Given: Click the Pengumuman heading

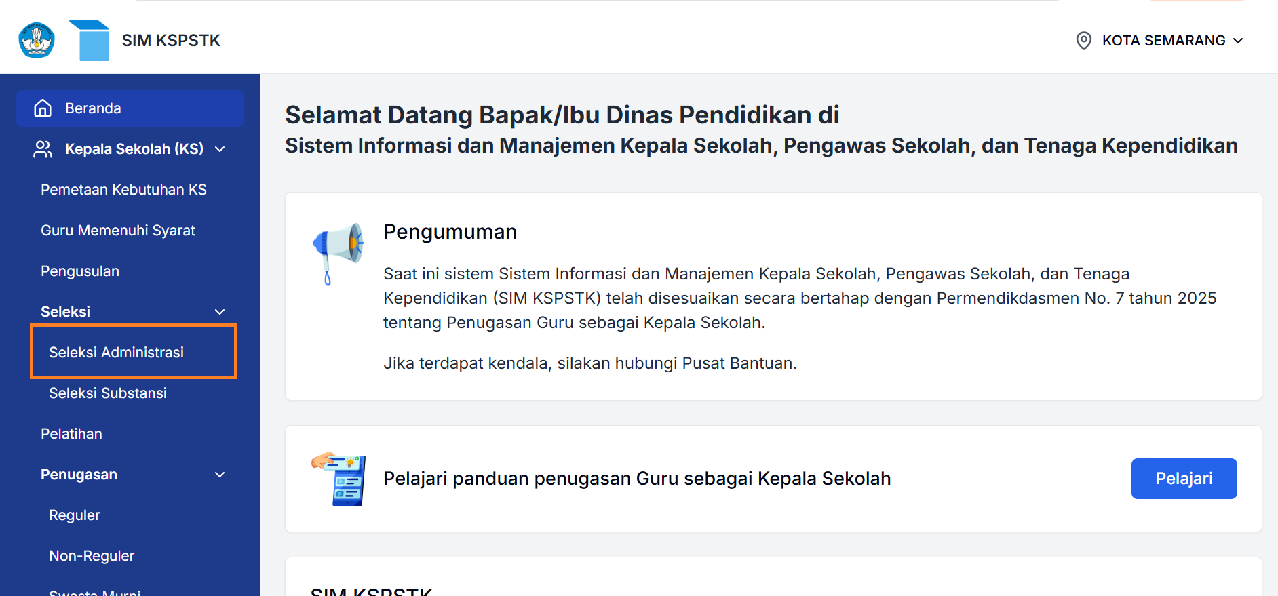Looking at the screenshot, I should tap(450, 232).
